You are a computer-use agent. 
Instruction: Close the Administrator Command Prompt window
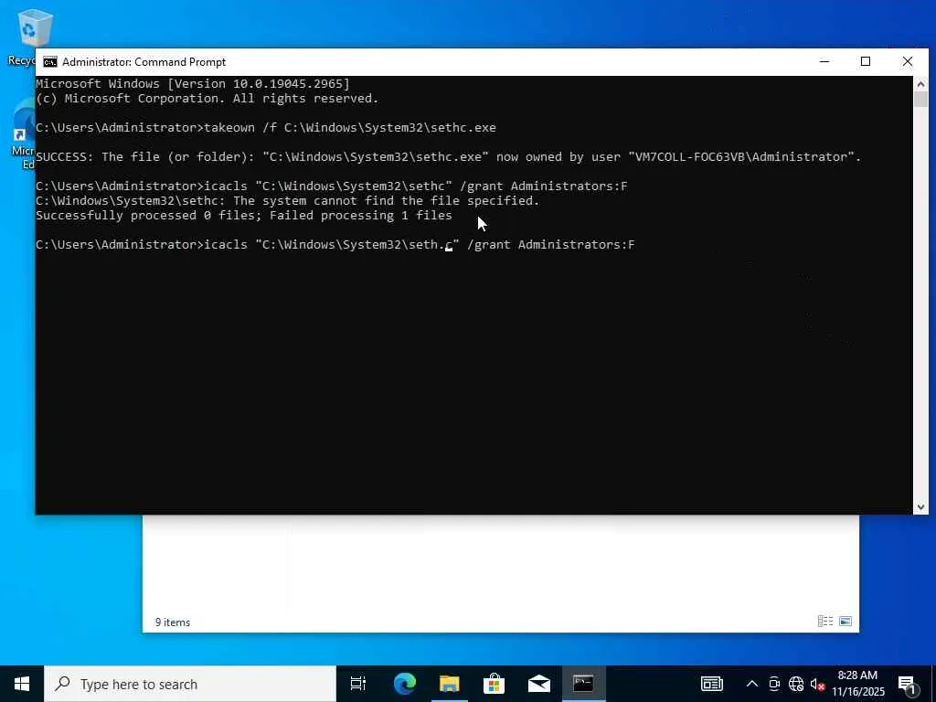coord(908,61)
